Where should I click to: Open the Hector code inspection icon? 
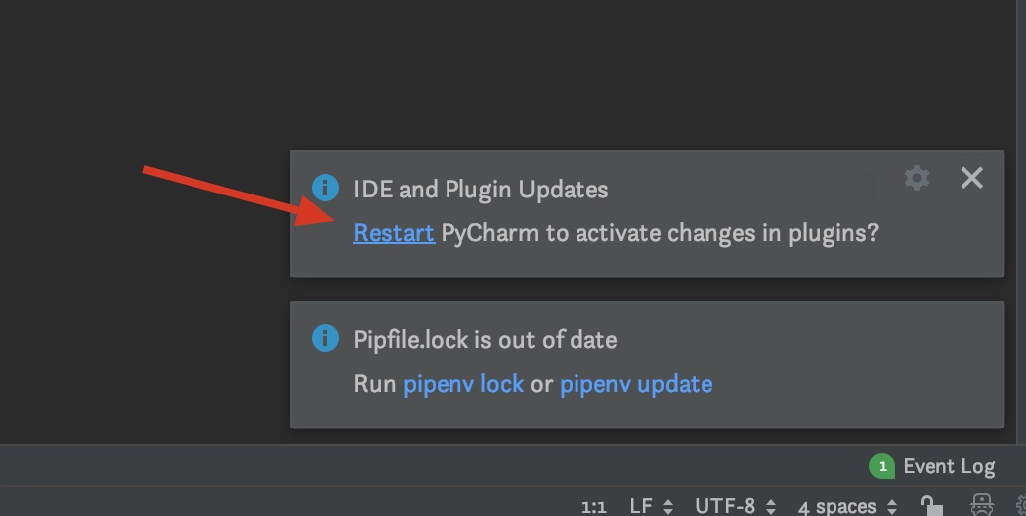(982, 505)
